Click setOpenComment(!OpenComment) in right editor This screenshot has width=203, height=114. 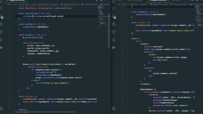(151, 15)
